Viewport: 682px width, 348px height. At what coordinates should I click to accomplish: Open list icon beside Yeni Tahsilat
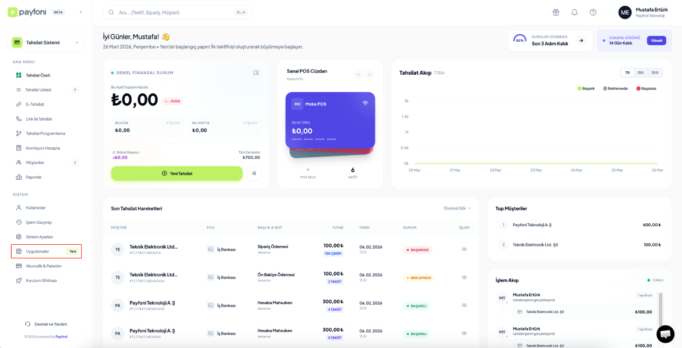tap(254, 173)
